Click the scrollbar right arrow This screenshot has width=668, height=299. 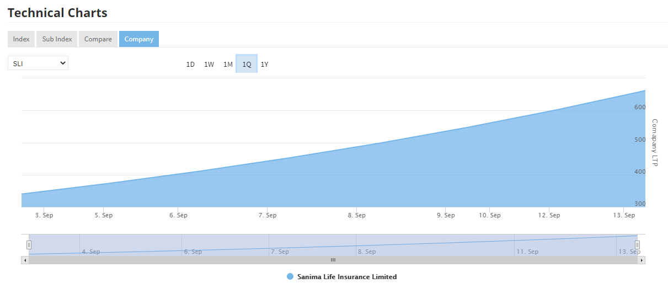tap(641, 260)
